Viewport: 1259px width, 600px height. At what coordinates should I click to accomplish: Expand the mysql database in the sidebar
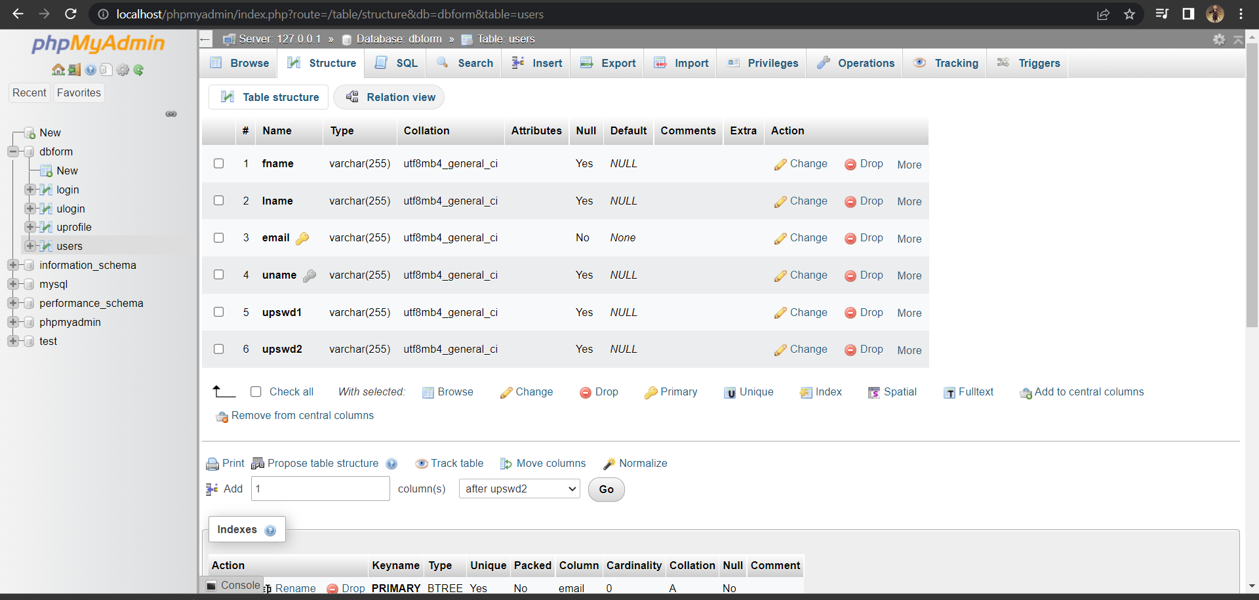point(13,284)
